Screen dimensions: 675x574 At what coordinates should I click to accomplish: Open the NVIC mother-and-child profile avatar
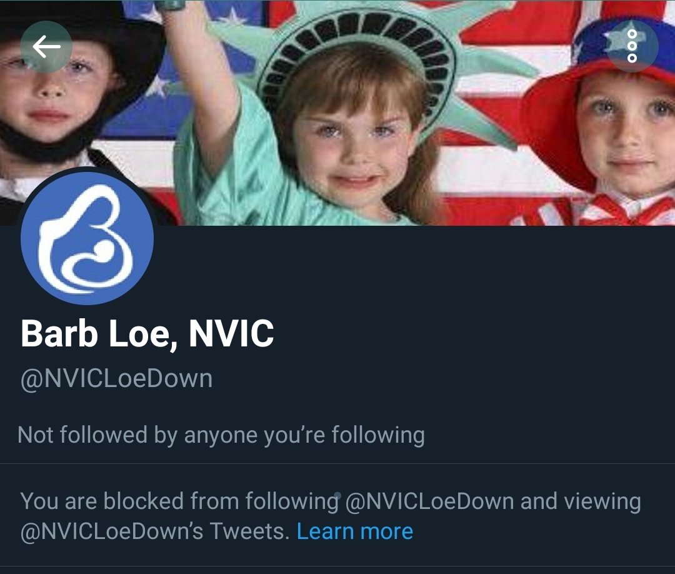(87, 238)
